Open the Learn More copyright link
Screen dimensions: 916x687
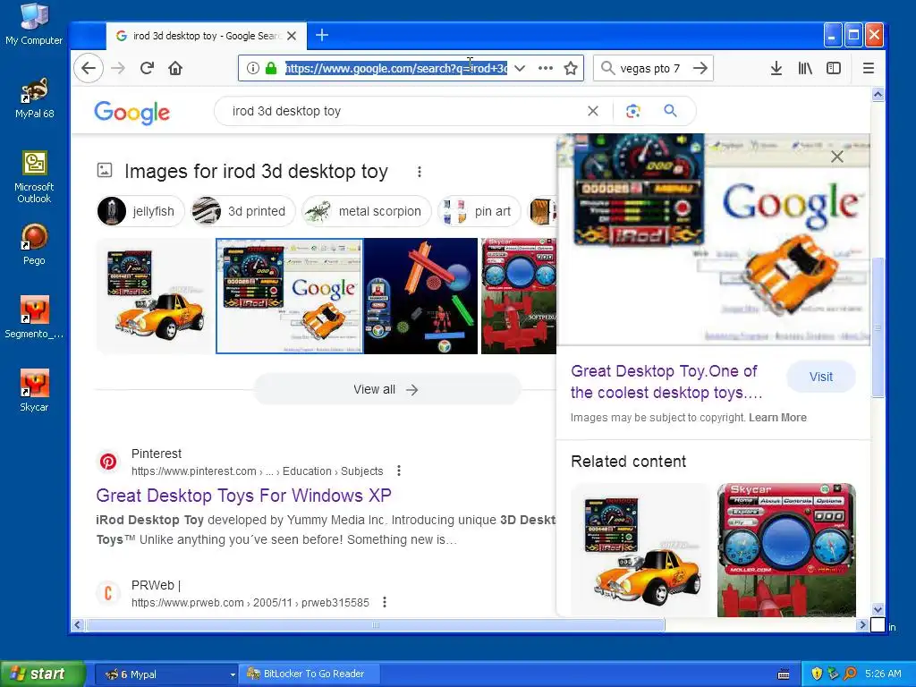click(x=777, y=418)
